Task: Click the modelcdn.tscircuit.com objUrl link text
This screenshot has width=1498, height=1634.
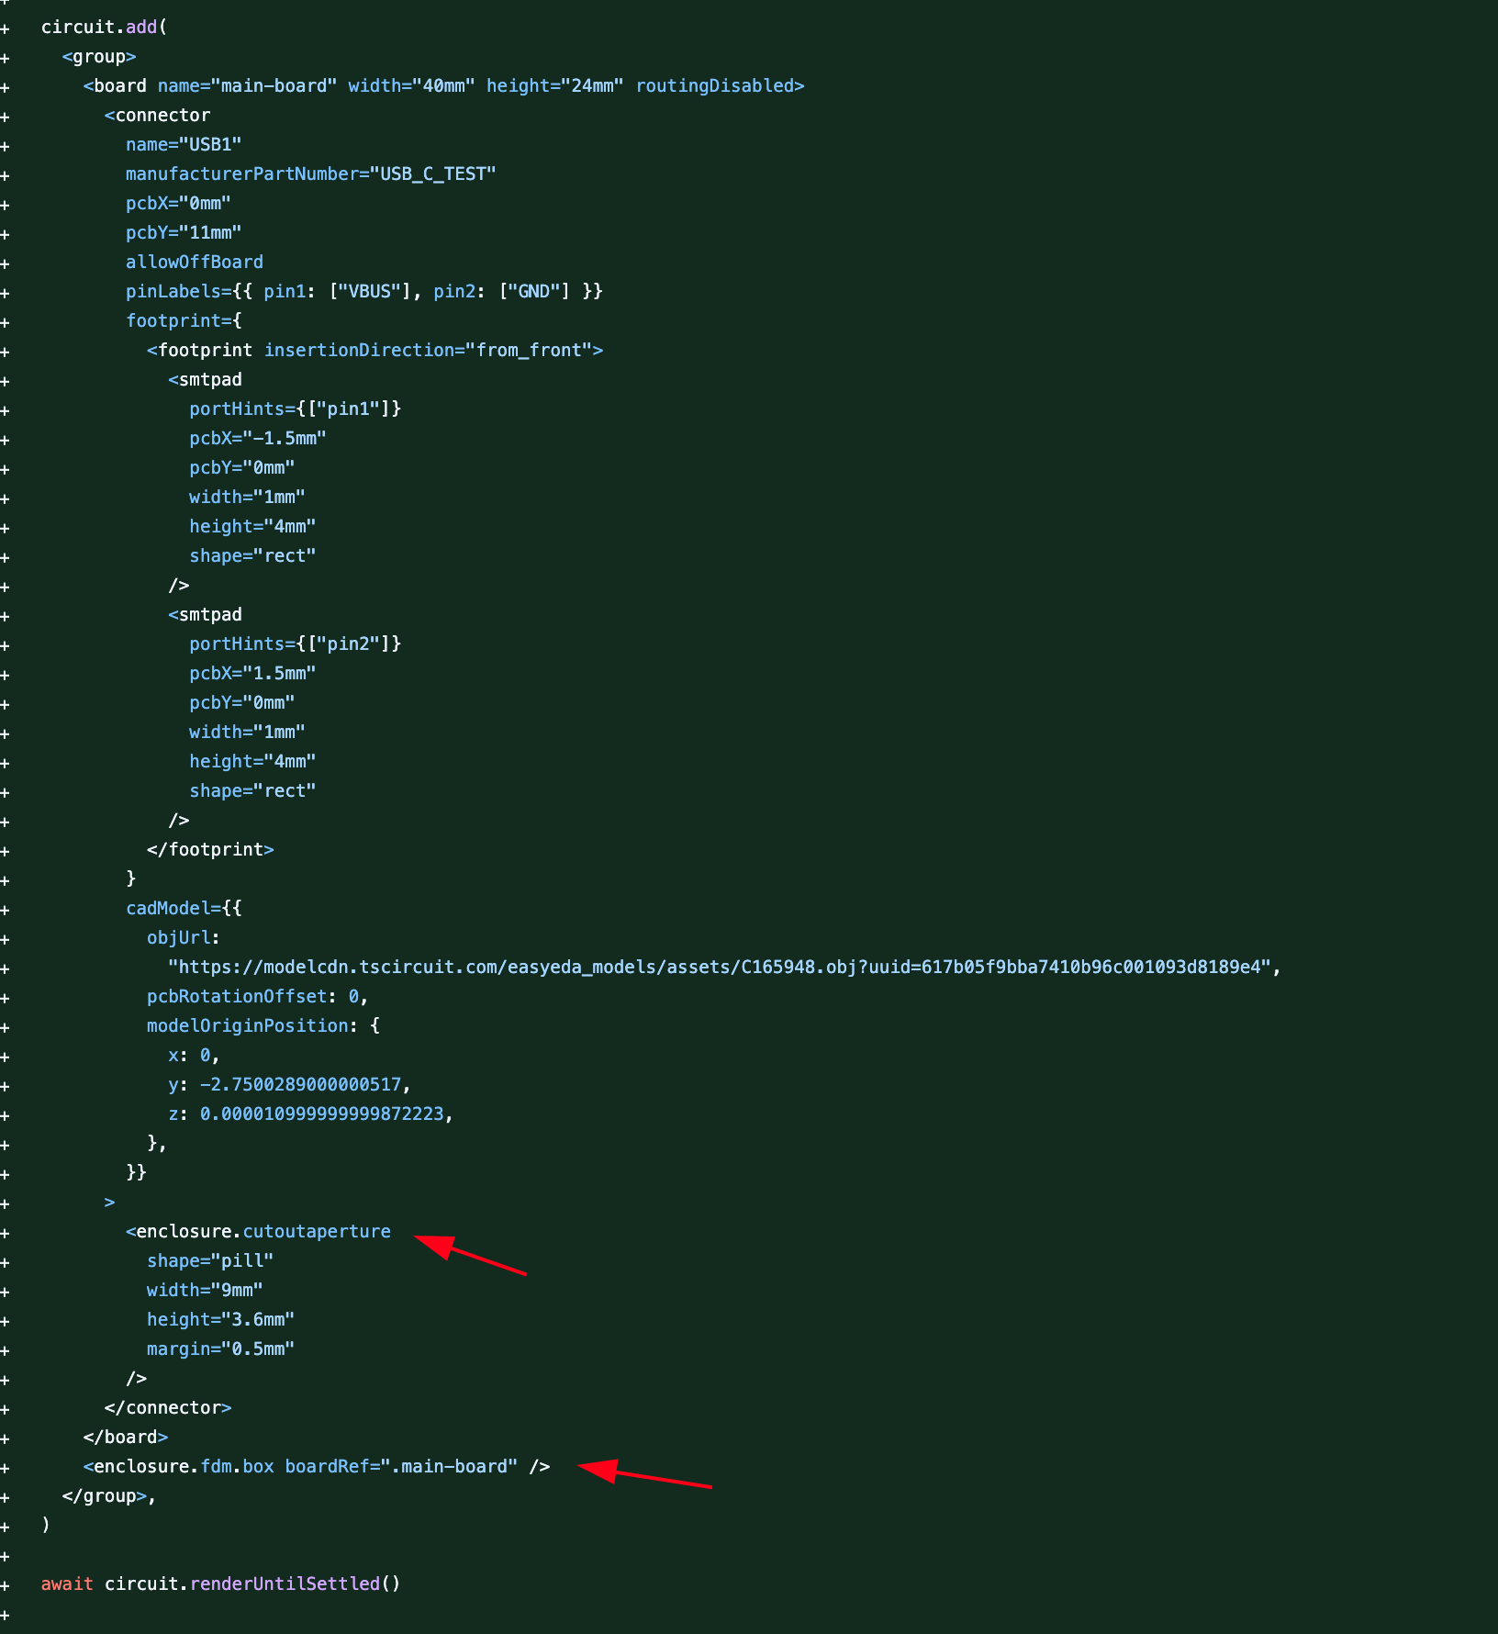Action: (x=724, y=967)
